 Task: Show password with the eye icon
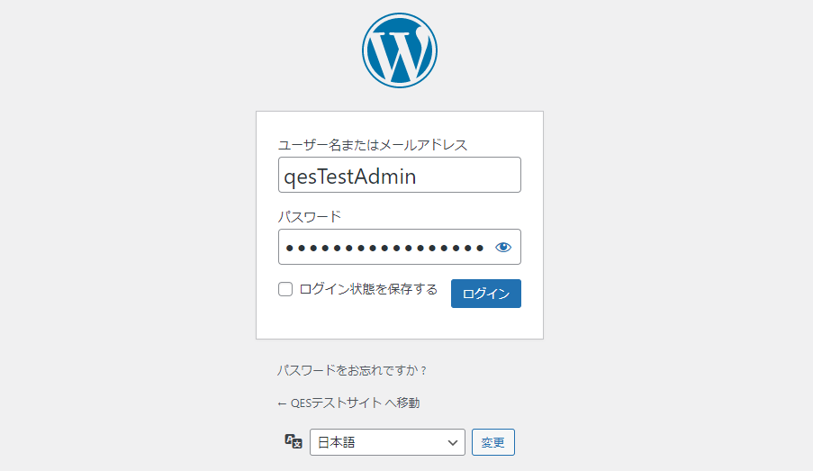[x=503, y=247]
